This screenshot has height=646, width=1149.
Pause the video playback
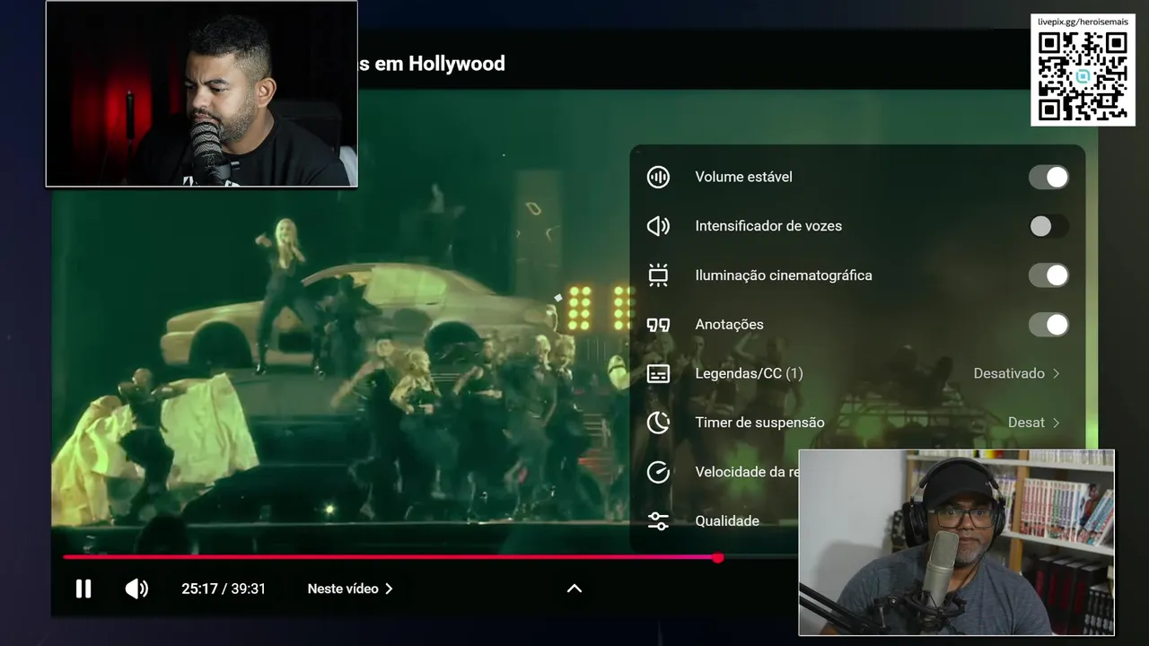pos(83,589)
